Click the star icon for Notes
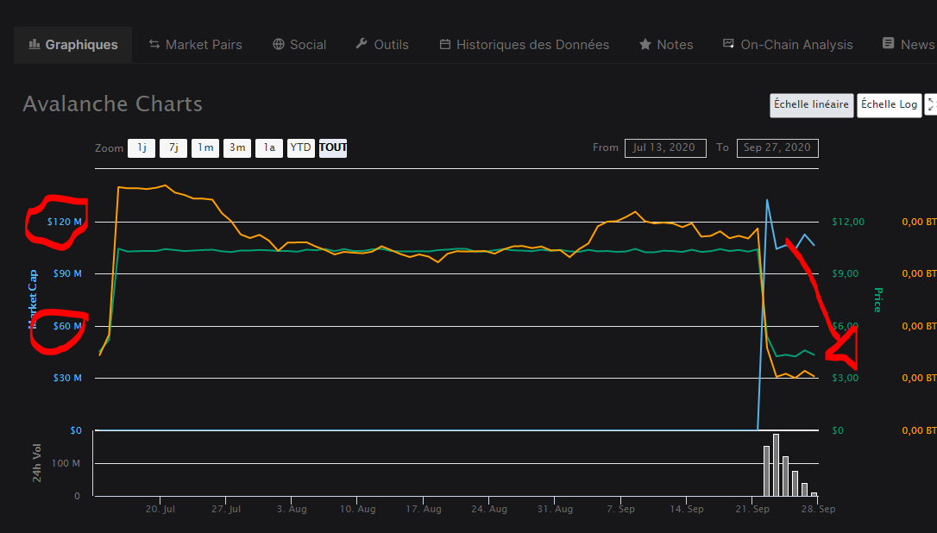Screen dimensions: 937x533 [645, 44]
